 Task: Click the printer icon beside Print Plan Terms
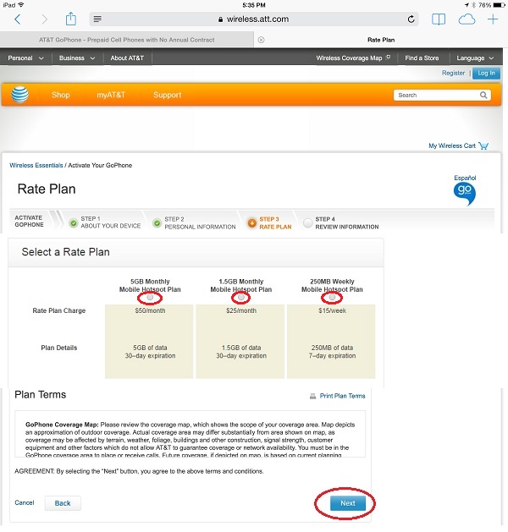pyautogui.click(x=312, y=396)
